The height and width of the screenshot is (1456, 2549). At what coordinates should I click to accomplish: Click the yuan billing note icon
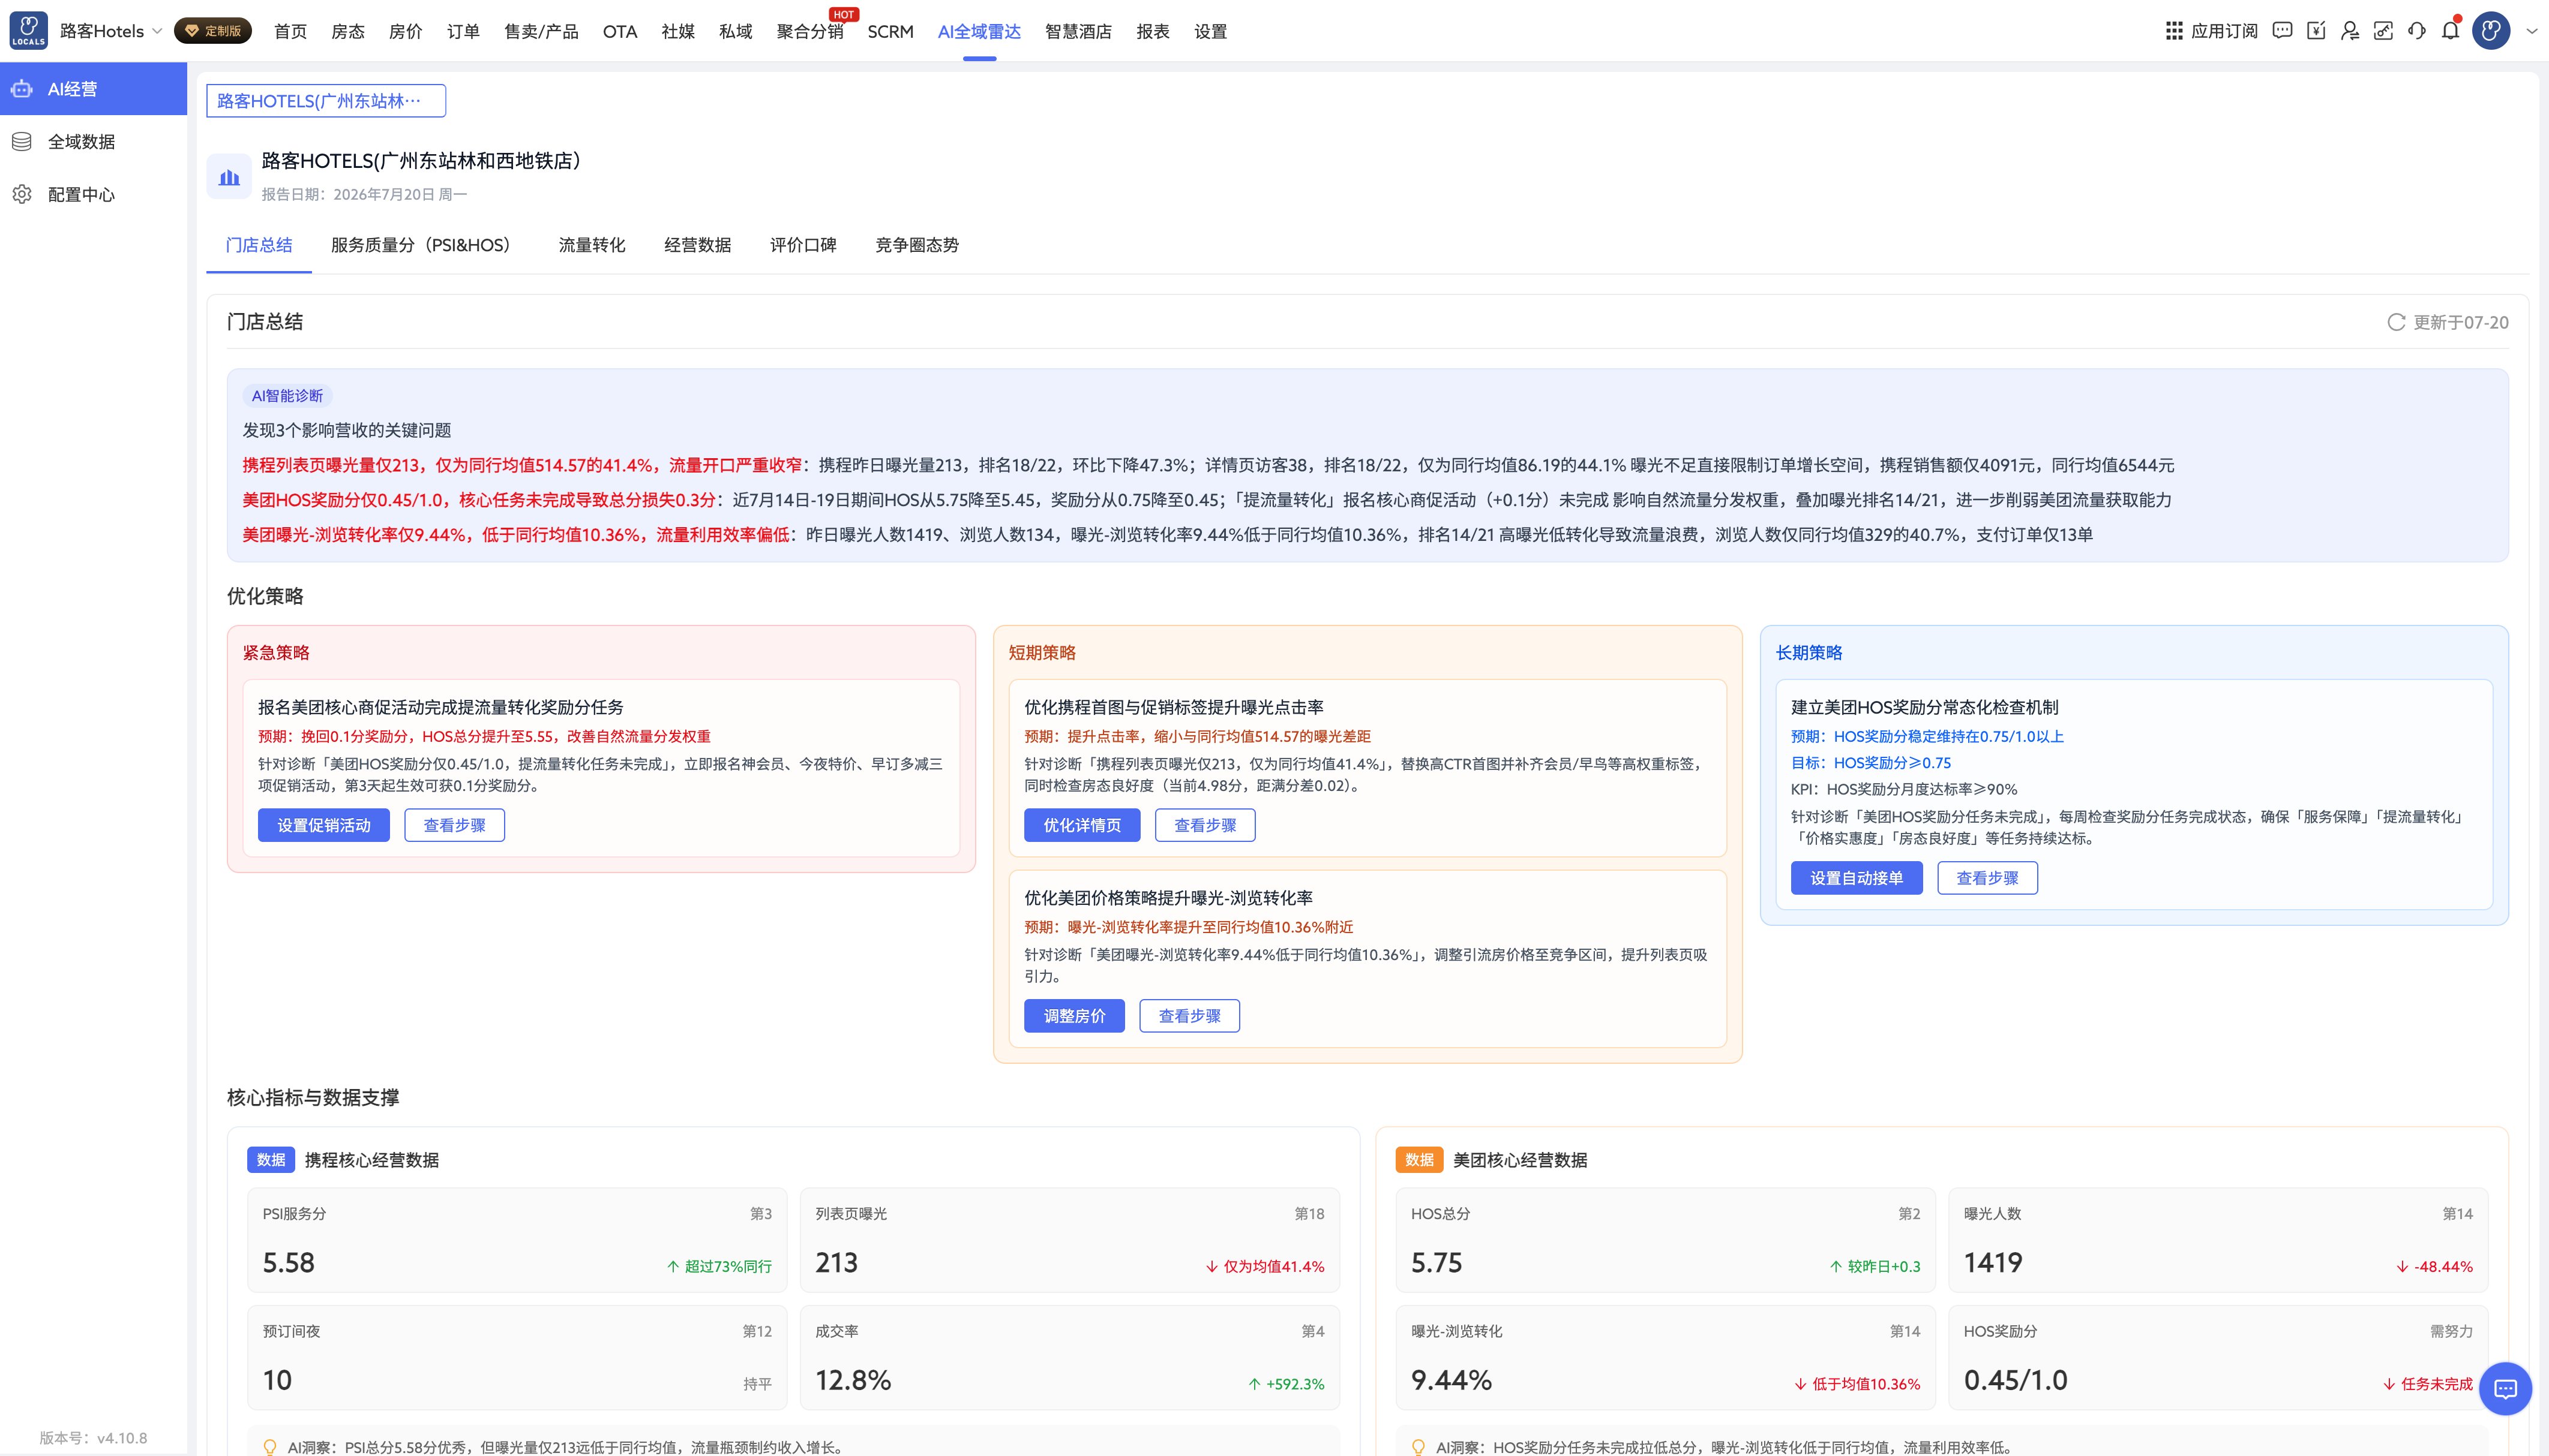click(x=2316, y=31)
